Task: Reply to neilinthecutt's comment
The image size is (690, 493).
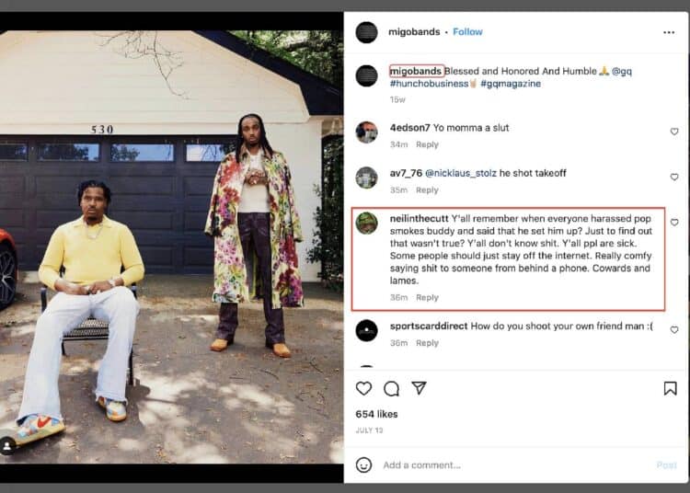Action: point(427,298)
